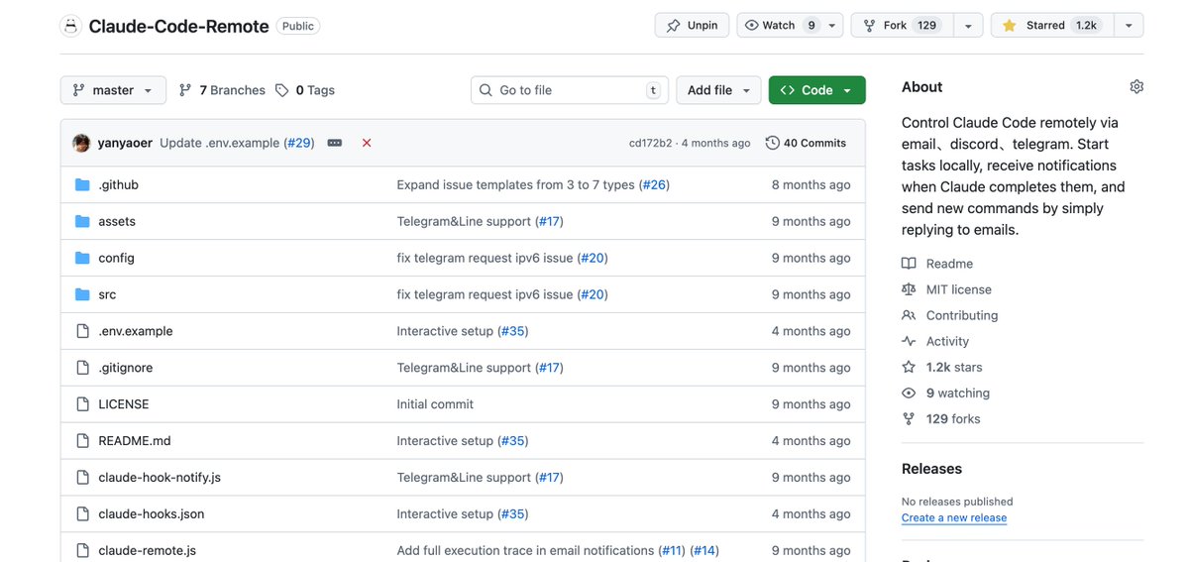This screenshot has width=1189, height=562.
Task: Open the README.md file name
Action: coord(135,441)
